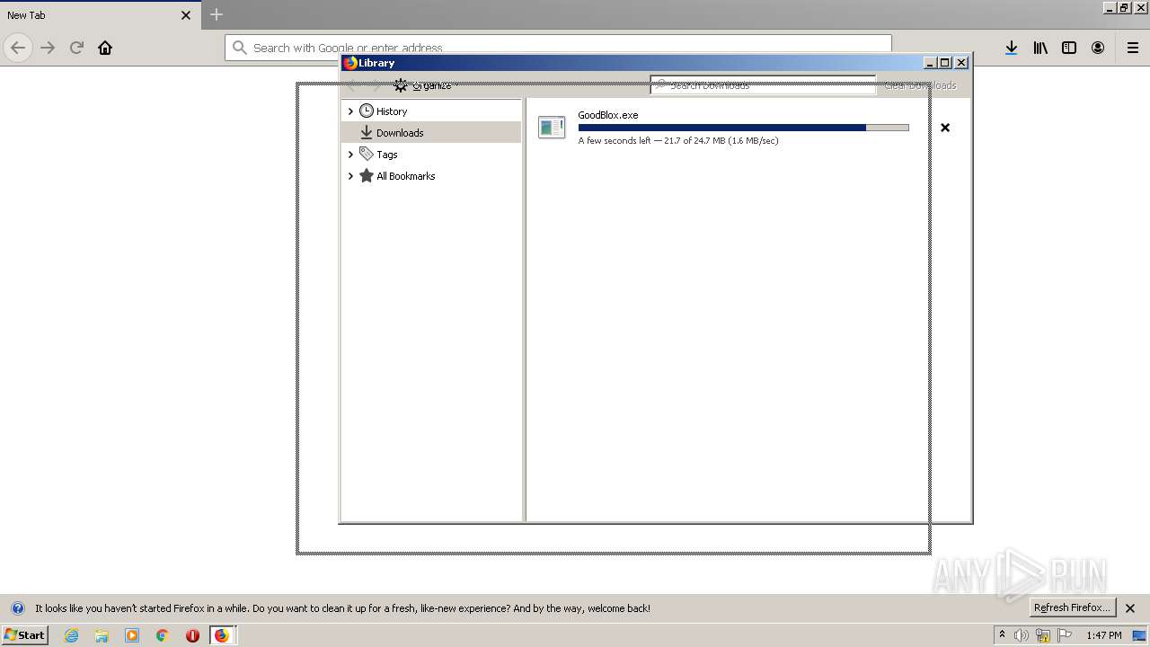
Task: Reload the current Firefox page
Action: click(x=76, y=48)
